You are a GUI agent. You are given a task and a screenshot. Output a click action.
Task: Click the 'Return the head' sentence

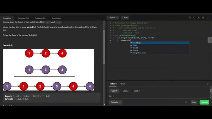(20, 35)
